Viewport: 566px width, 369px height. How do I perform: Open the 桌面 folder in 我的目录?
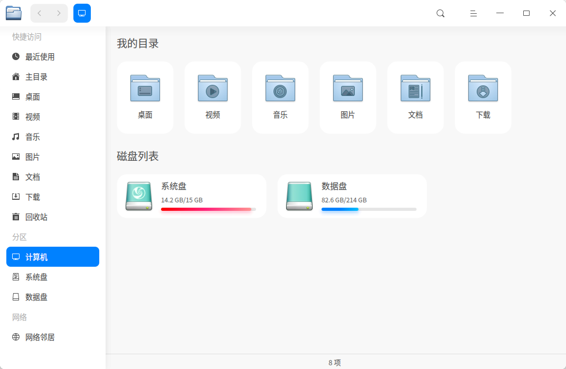coord(145,98)
